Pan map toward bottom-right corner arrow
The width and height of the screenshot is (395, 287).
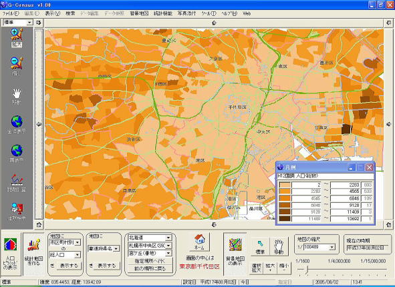(x=388, y=225)
